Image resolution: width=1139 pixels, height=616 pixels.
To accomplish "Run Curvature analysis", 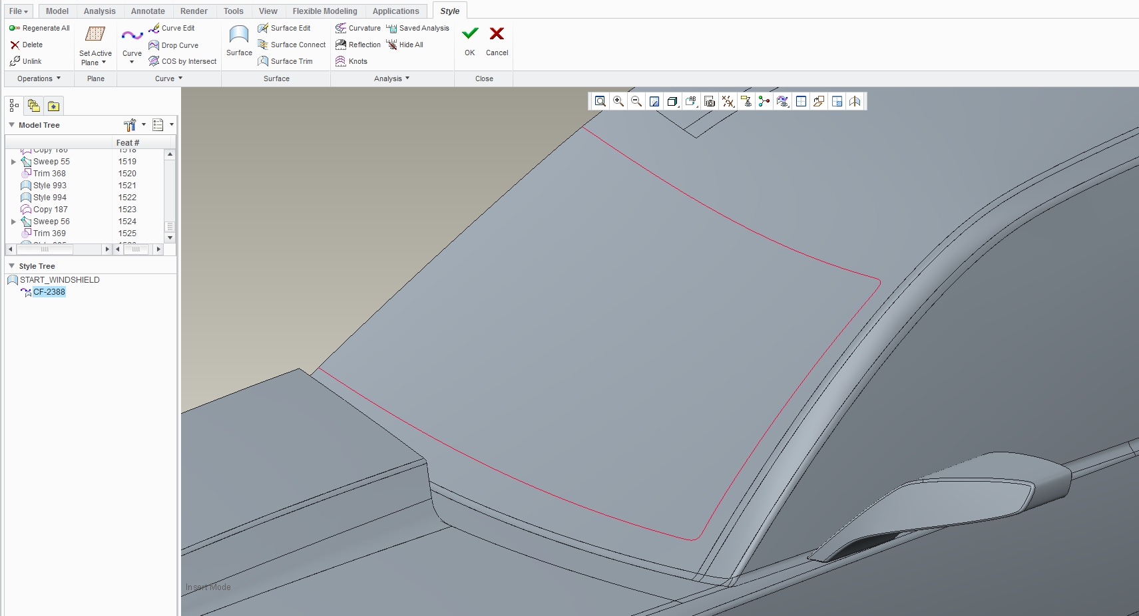I will click(358, 28).
